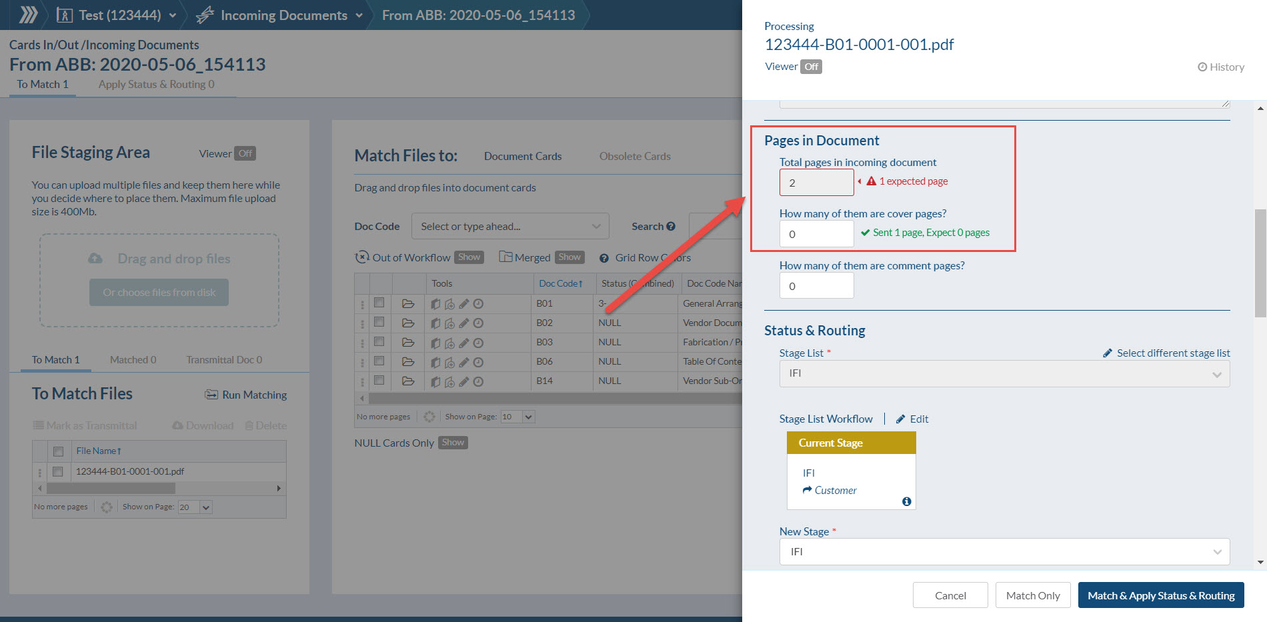Sort by the Doc Code column header
The width and height of the screenshot is (1267, 622).
pyautogui.click(x=560, y=283)
